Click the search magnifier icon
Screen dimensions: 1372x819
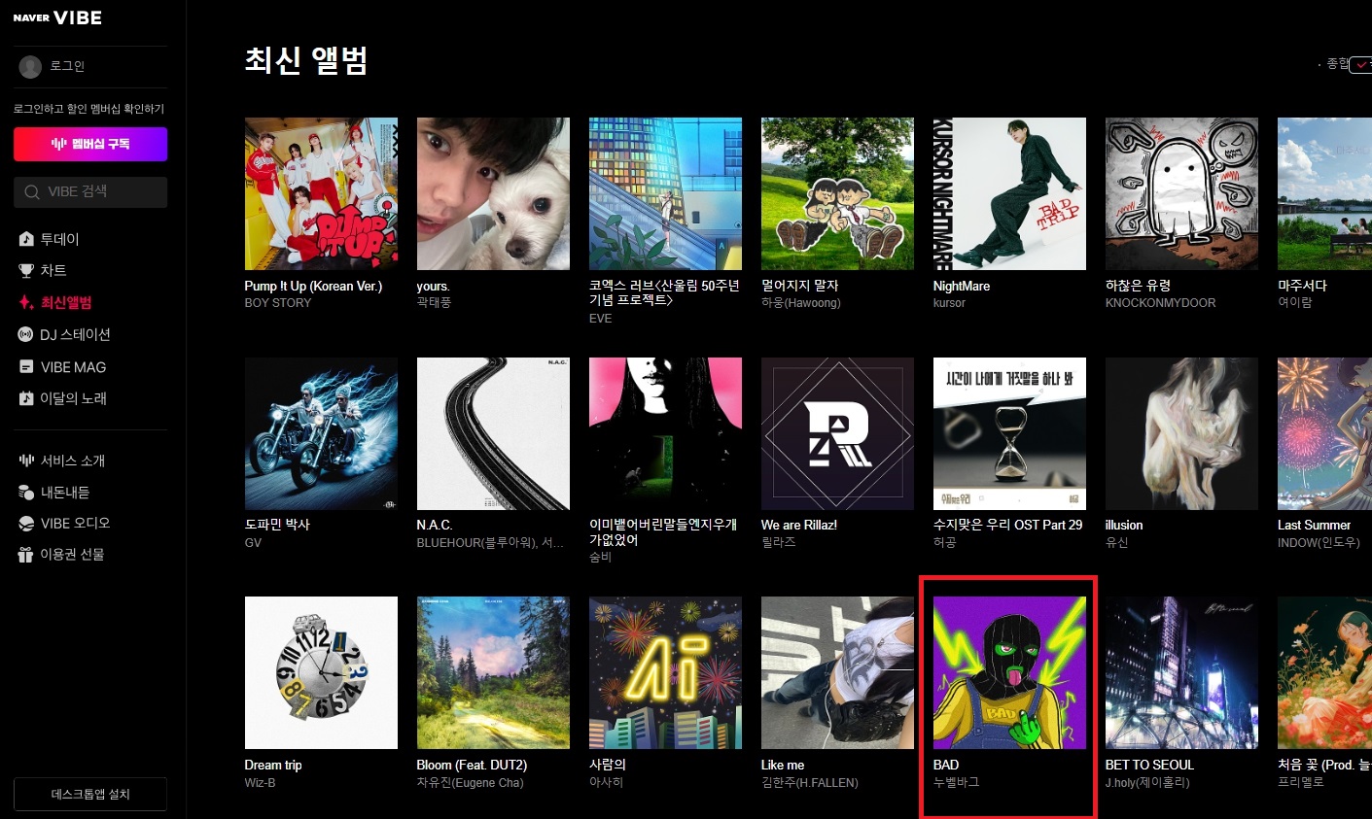[32, 192]
